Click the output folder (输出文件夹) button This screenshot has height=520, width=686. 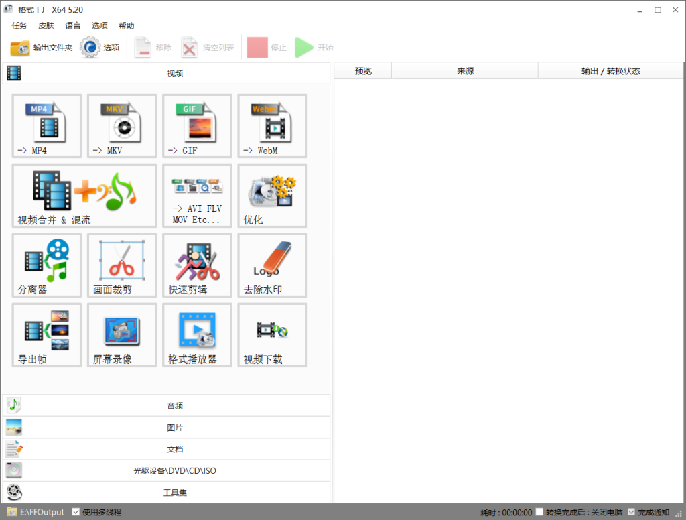42,48
